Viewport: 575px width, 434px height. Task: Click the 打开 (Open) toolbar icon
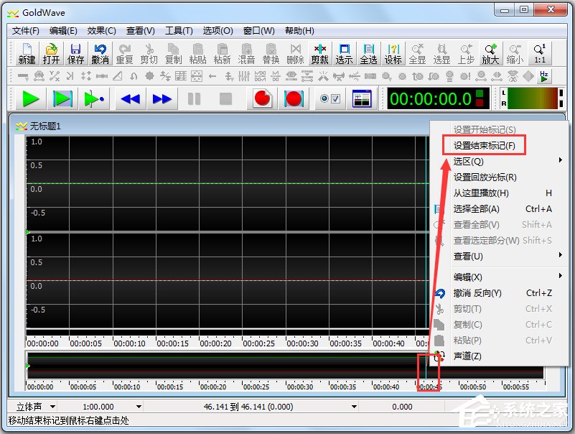coord(51,54)
